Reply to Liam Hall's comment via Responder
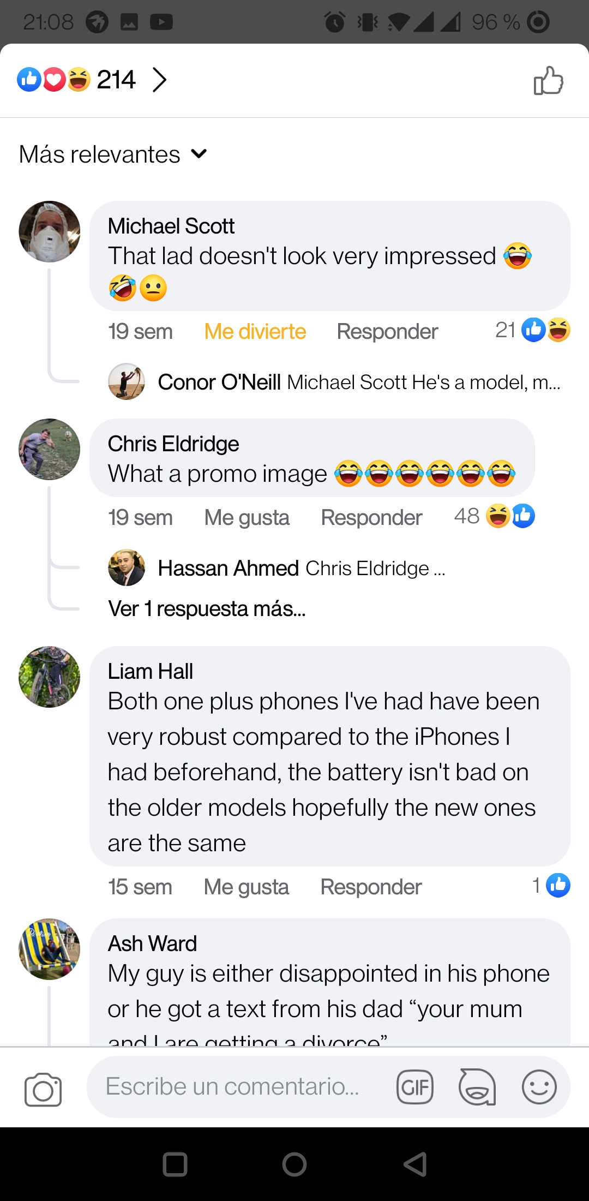The width and height of the screenshot is (589, 1201). coord(371,887)
